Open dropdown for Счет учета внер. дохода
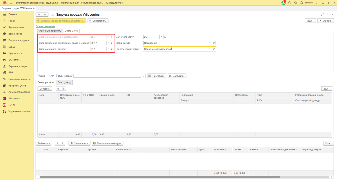This screenshot has height=180, width=337. [x=108, y=49]
